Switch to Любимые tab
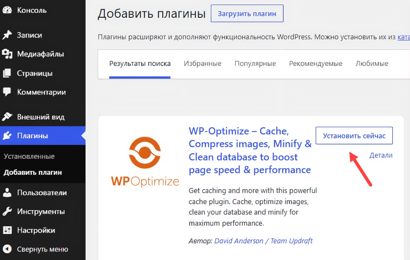410x260 pixels. pyautogui.click(x=372, y=63)
